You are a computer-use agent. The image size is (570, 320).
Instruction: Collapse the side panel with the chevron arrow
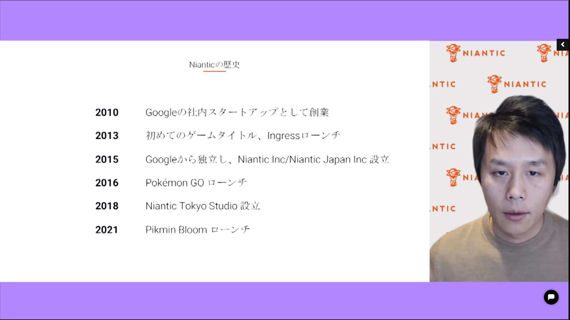(x=563, y=45)
